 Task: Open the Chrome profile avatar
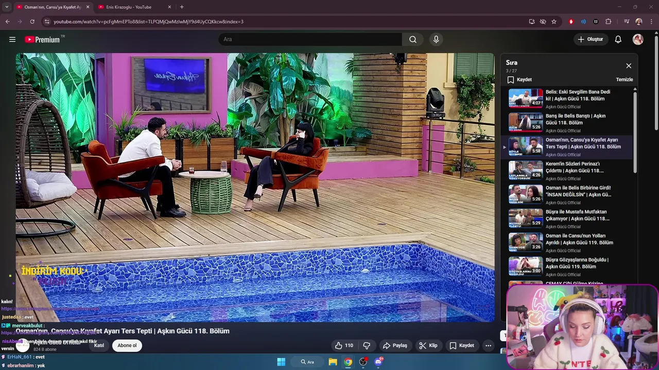pyautogui.click(x=639, y=22)
